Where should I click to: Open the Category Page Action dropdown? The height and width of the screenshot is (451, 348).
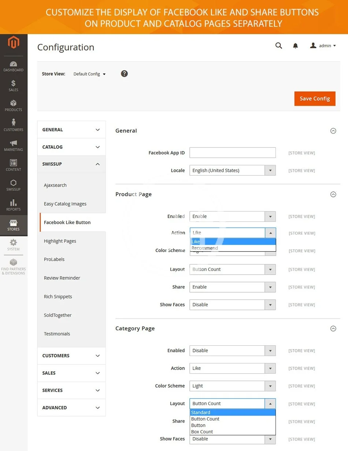click(x=233, y=368)
